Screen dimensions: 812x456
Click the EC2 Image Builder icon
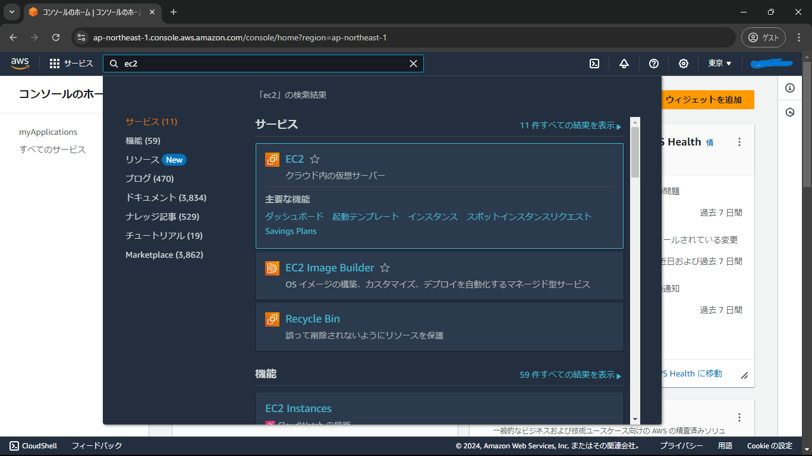(x=272, y=268)
